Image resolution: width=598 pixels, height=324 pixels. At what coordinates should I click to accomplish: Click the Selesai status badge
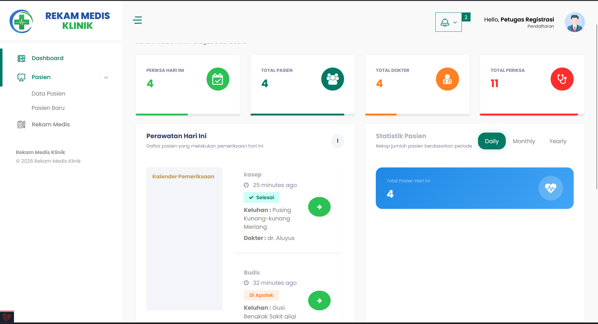tap(261, 198)
